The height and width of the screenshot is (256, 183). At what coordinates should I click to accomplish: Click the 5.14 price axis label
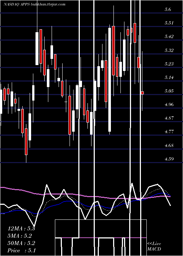click(169, 78)
